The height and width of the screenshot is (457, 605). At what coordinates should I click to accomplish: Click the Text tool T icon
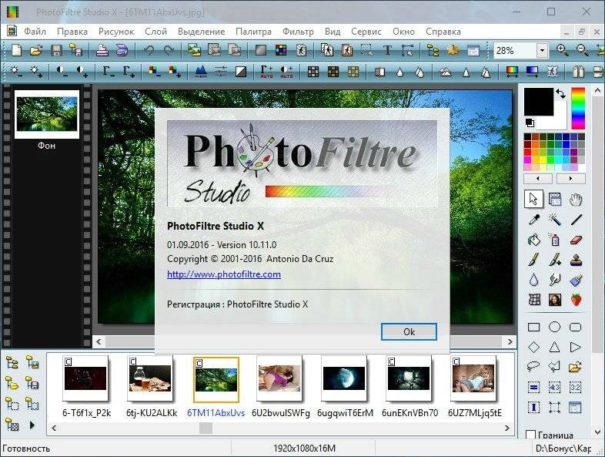(x=387, y=51)
